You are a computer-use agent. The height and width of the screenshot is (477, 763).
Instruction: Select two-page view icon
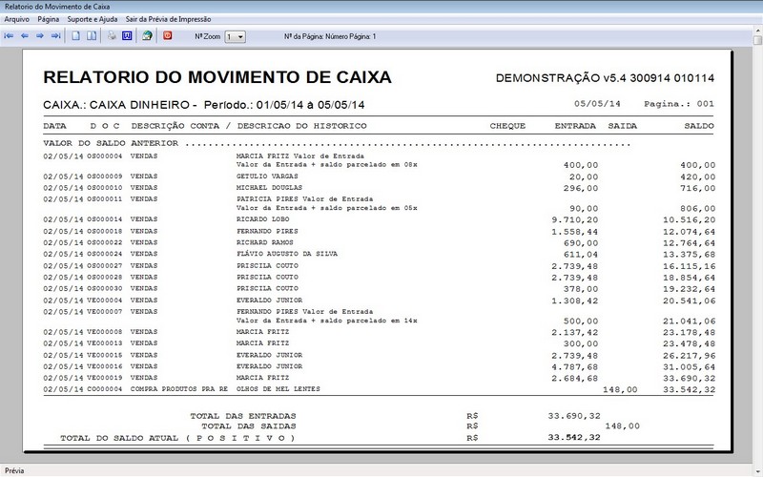click(91, 36)
